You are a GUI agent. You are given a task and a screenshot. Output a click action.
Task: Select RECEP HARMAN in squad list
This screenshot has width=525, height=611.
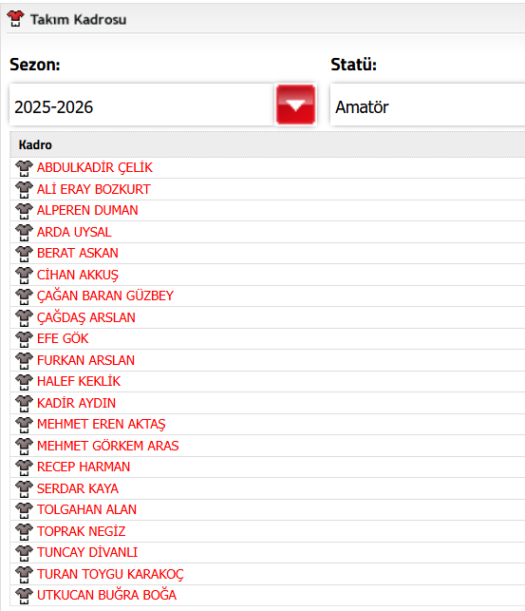coord(84,468)
